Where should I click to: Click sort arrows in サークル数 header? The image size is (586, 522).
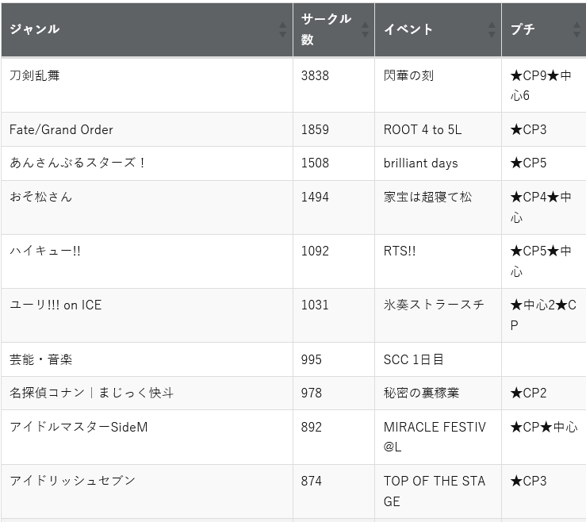tap(365, 29)
